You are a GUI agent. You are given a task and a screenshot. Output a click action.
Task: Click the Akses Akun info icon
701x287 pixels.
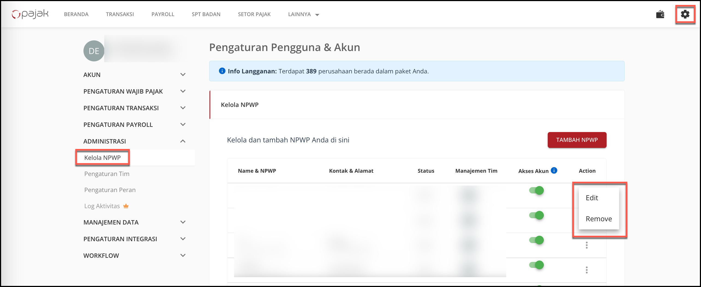pos(554,171)
